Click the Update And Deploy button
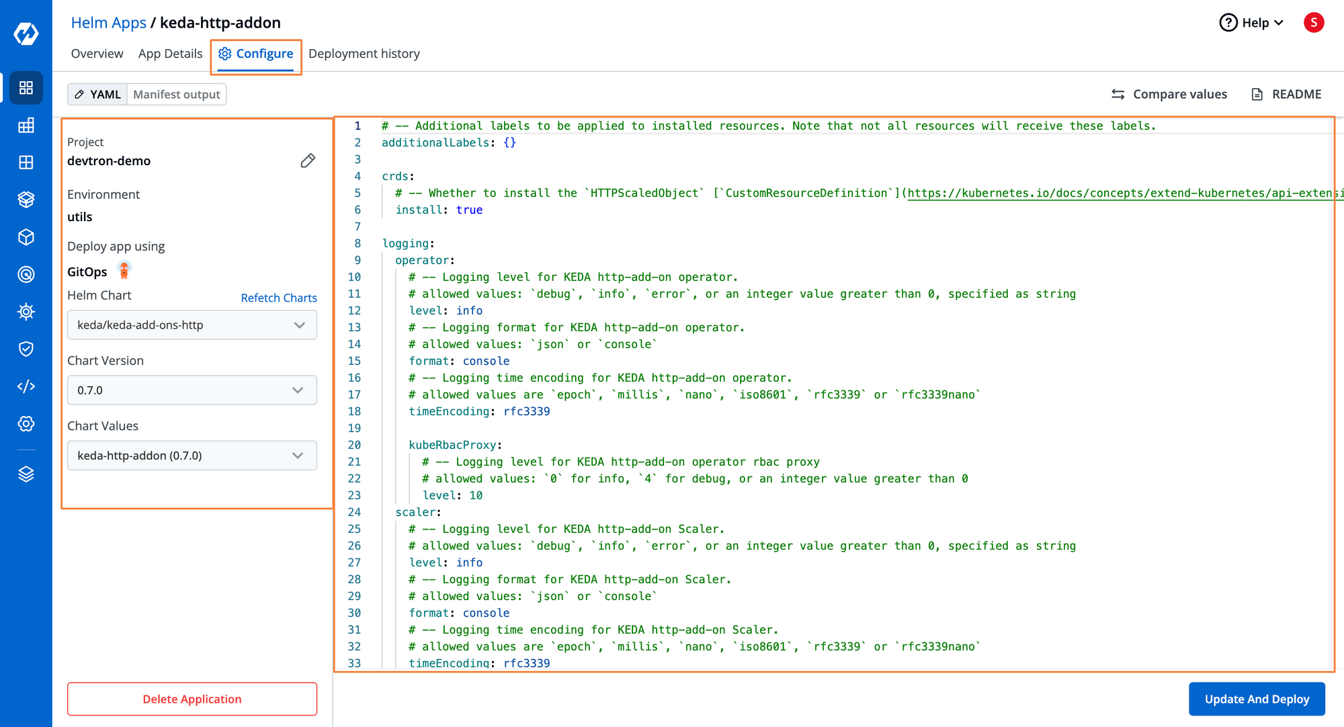 [x=1257, y=699]
